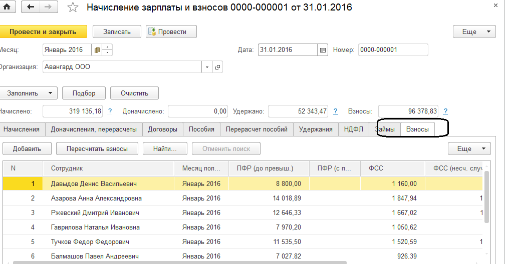This screenshot has height=264, width=505.
Task: Add document to favorites with star icon
Action: 73,7
